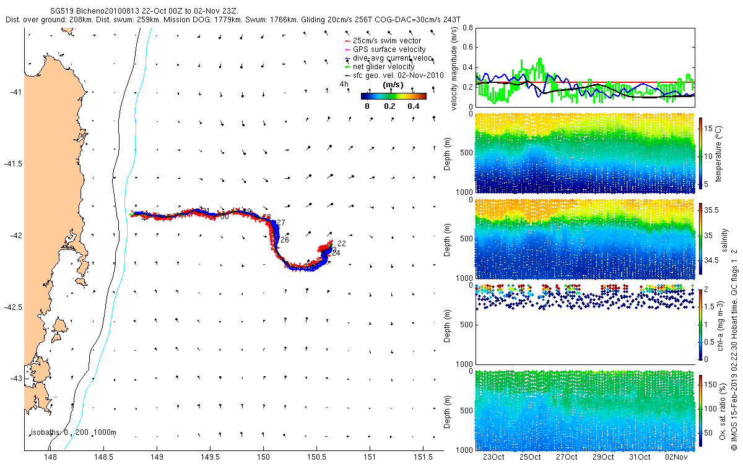
Task: Click longitude label '149' on map axis
Action: 157,457
